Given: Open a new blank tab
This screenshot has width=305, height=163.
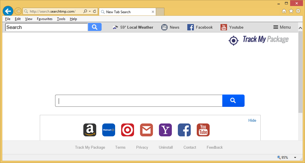Looking at the screenshot, I should point(160,12).
